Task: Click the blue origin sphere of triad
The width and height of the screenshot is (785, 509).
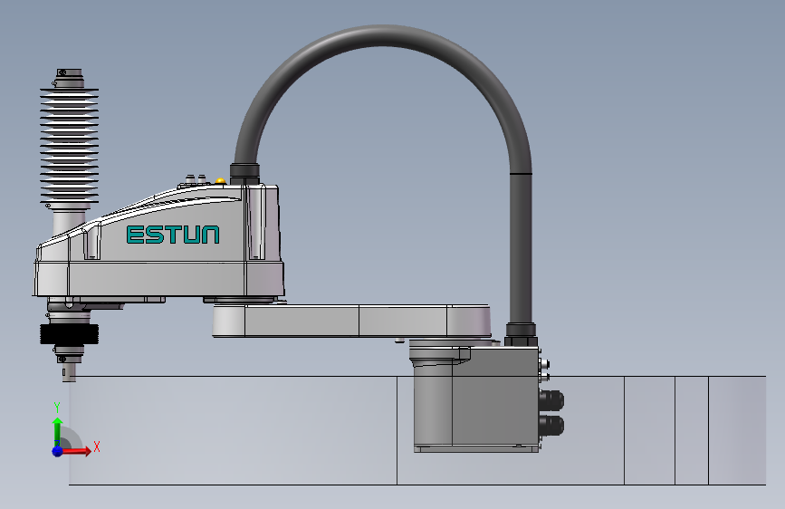Action: (x=57, y=451)
